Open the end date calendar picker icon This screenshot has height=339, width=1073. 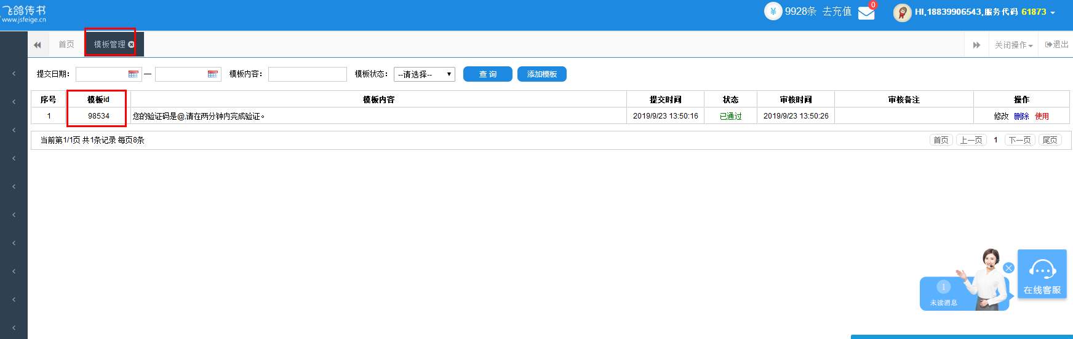[x=213, y=74]
